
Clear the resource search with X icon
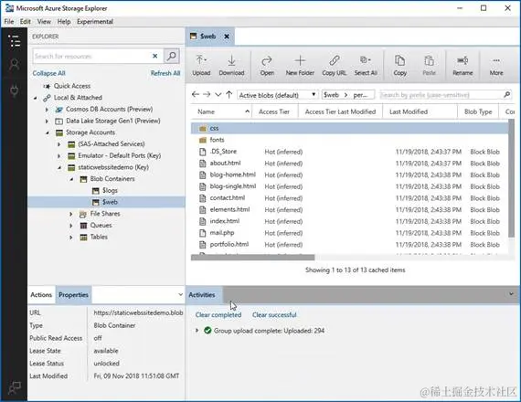click(x=154, y=56)
